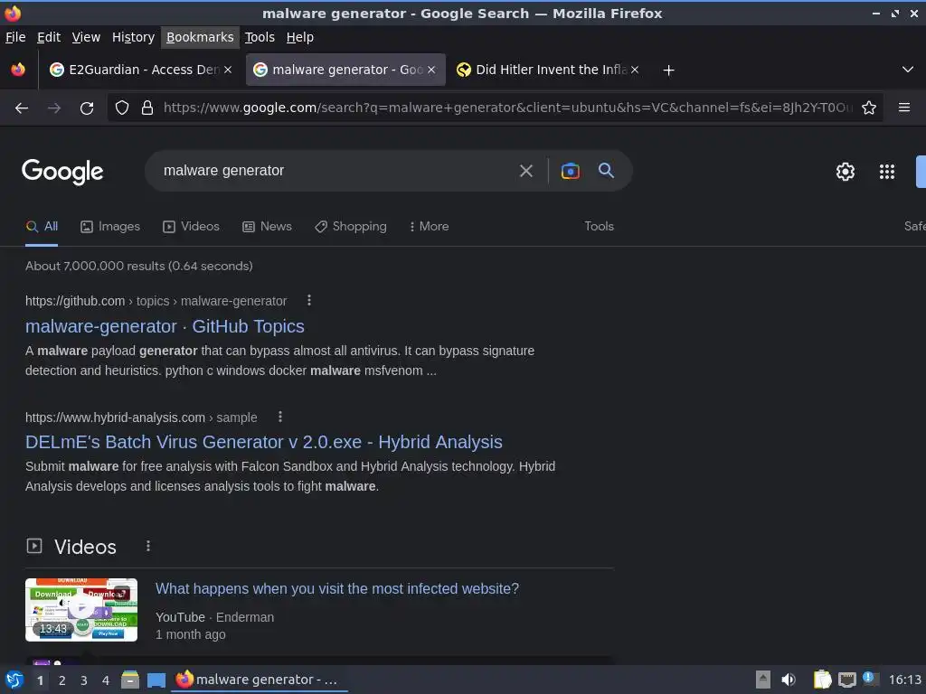
Task: List all tabs dropdown arrow
Action: tap(908, 70)
